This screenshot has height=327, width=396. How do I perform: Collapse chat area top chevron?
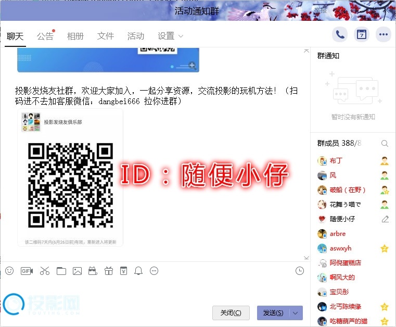click(x=306, y=51)
